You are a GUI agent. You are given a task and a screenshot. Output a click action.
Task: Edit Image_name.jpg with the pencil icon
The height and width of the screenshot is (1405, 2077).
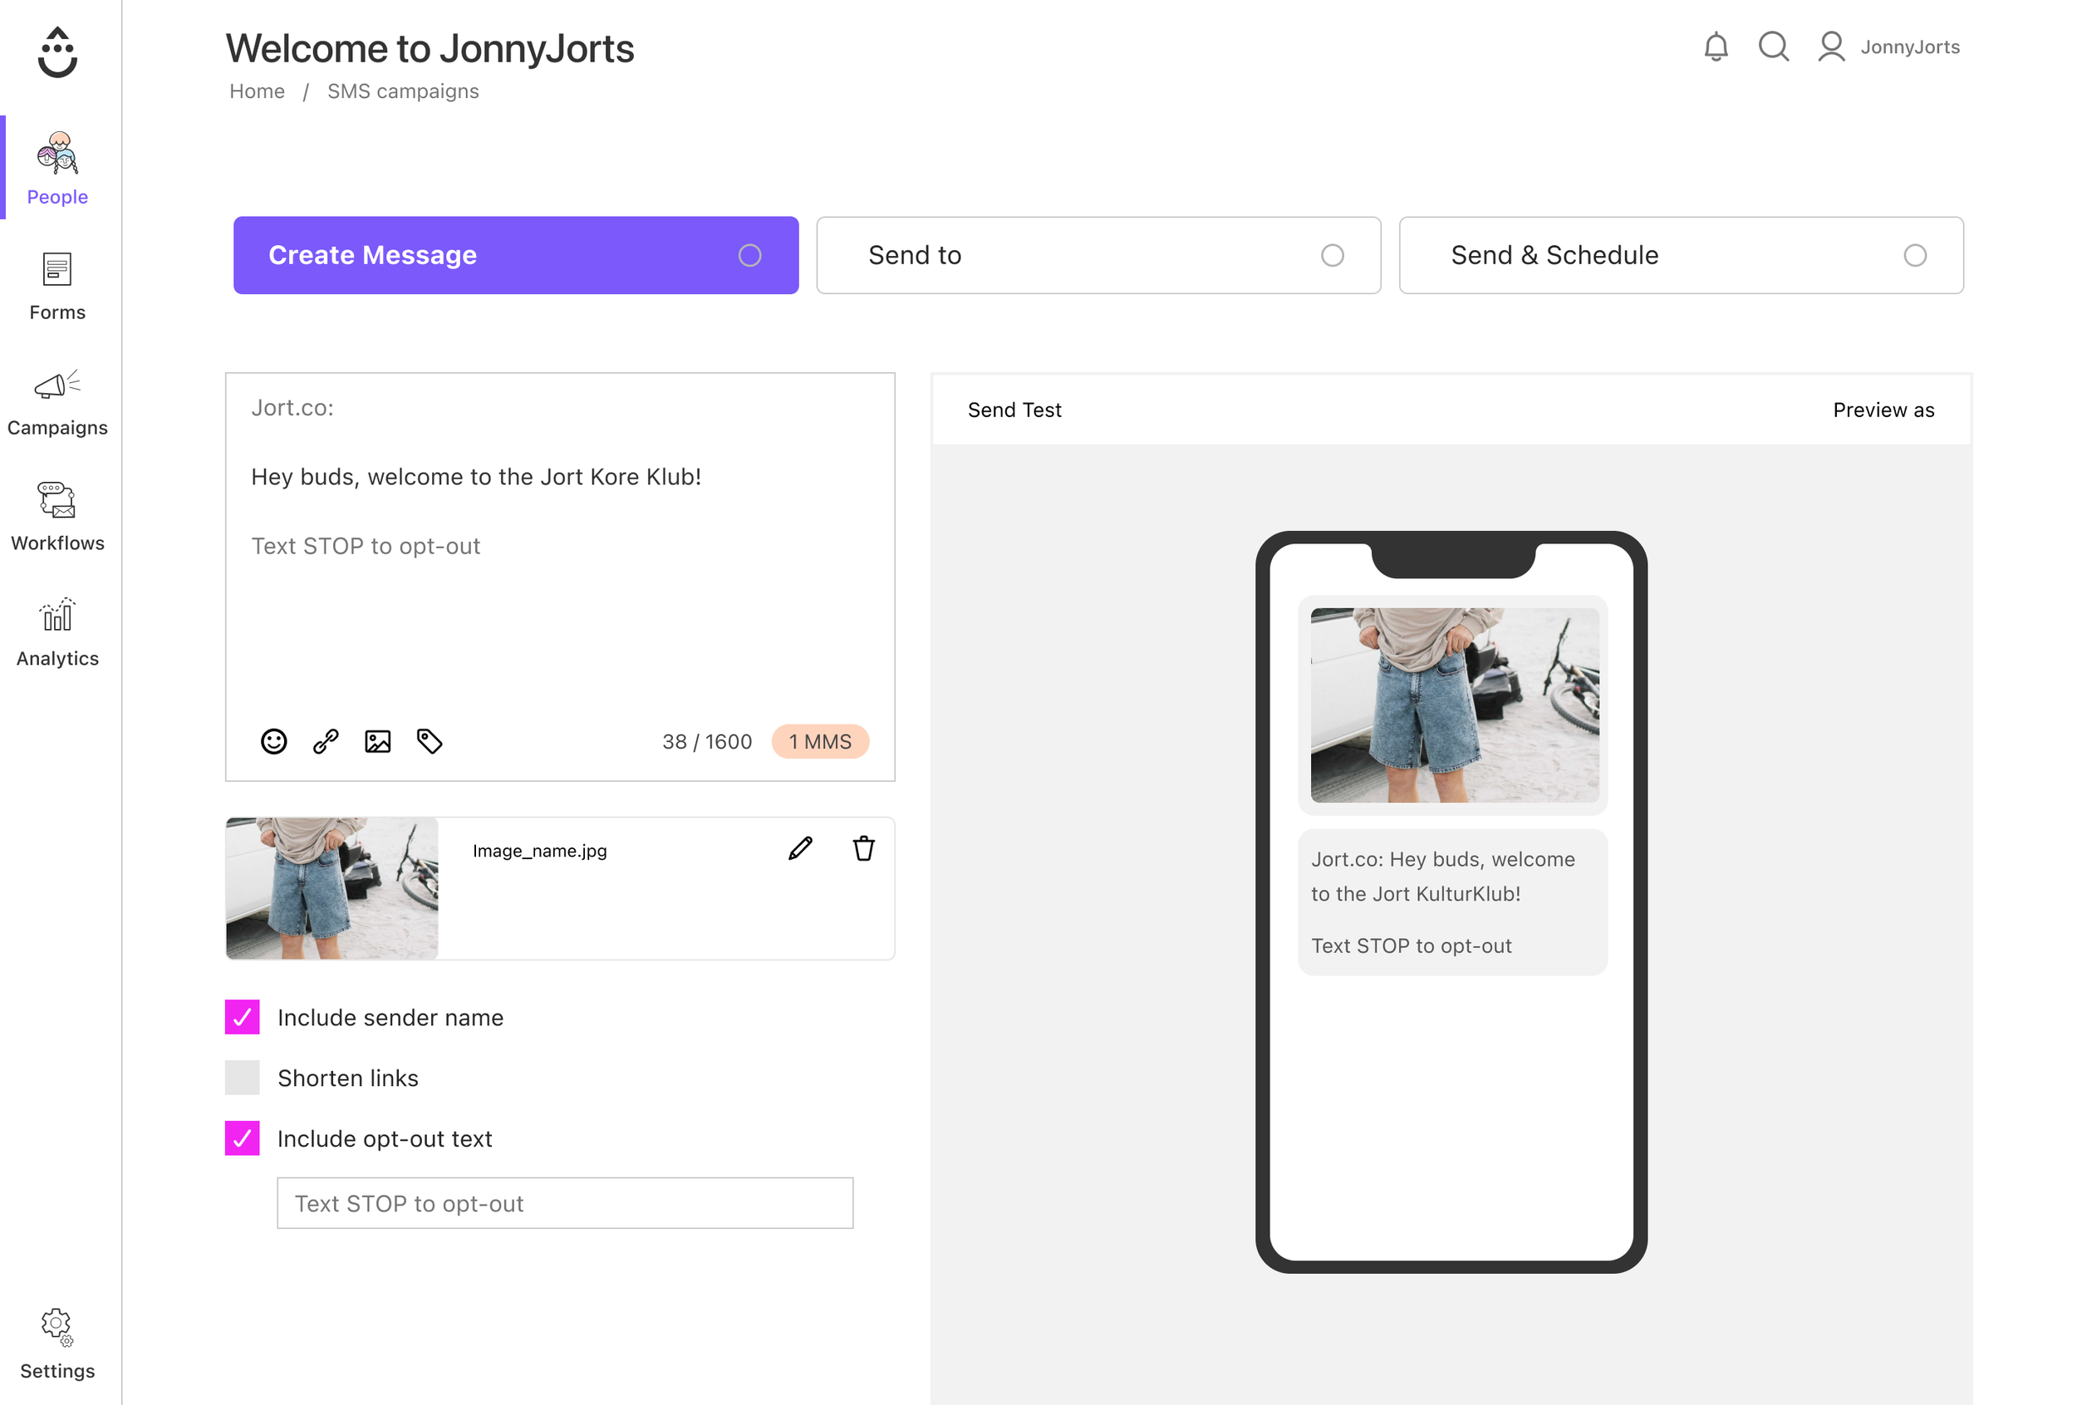tap(800, 848)
